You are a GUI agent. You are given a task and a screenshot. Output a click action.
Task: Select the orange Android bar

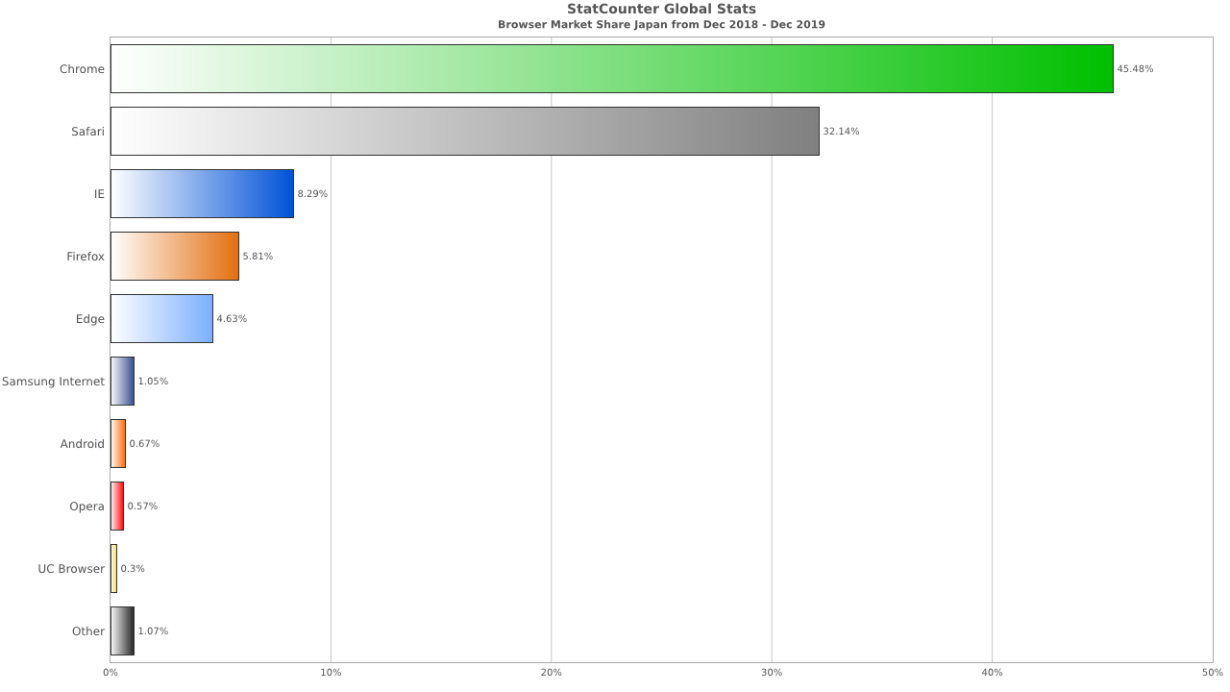(118, 443)
